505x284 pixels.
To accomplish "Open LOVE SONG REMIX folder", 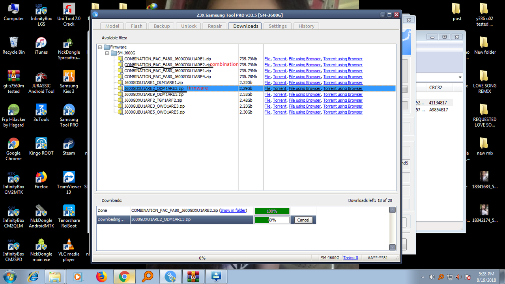I will click(x=484, y=82).
